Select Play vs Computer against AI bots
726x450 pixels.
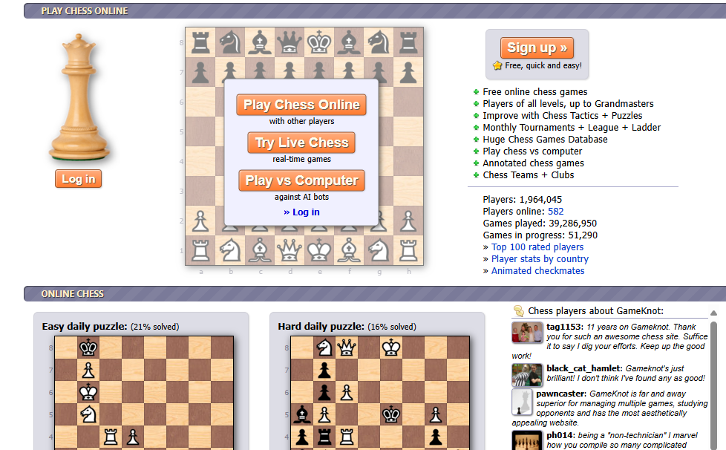pos(301,180)
